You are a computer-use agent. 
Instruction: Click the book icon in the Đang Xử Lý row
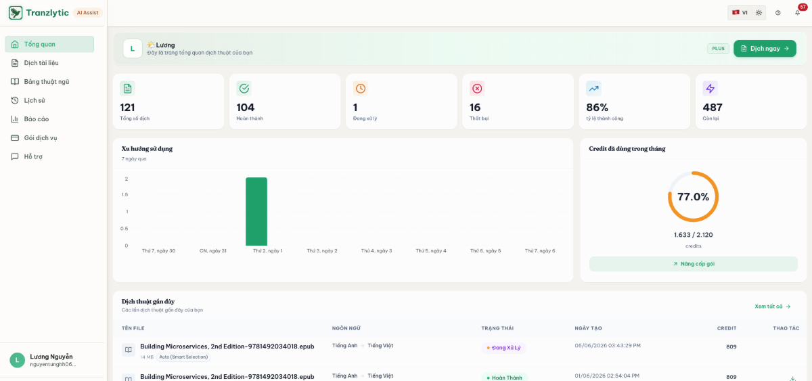point(128,350)
